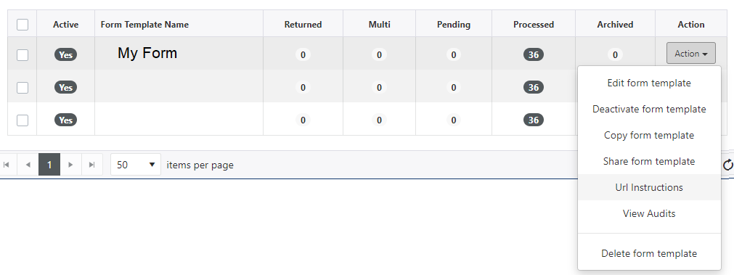734x275 pixels.
Task: Select Edit form template
Action: (649, 83)
